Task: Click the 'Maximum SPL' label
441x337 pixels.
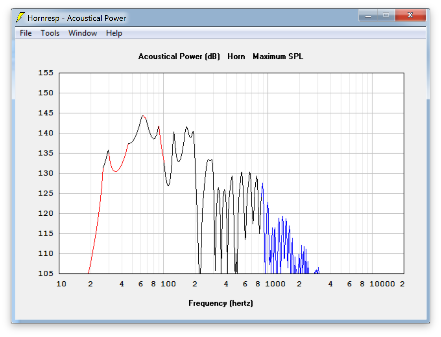Action: (x=278, y=56)
